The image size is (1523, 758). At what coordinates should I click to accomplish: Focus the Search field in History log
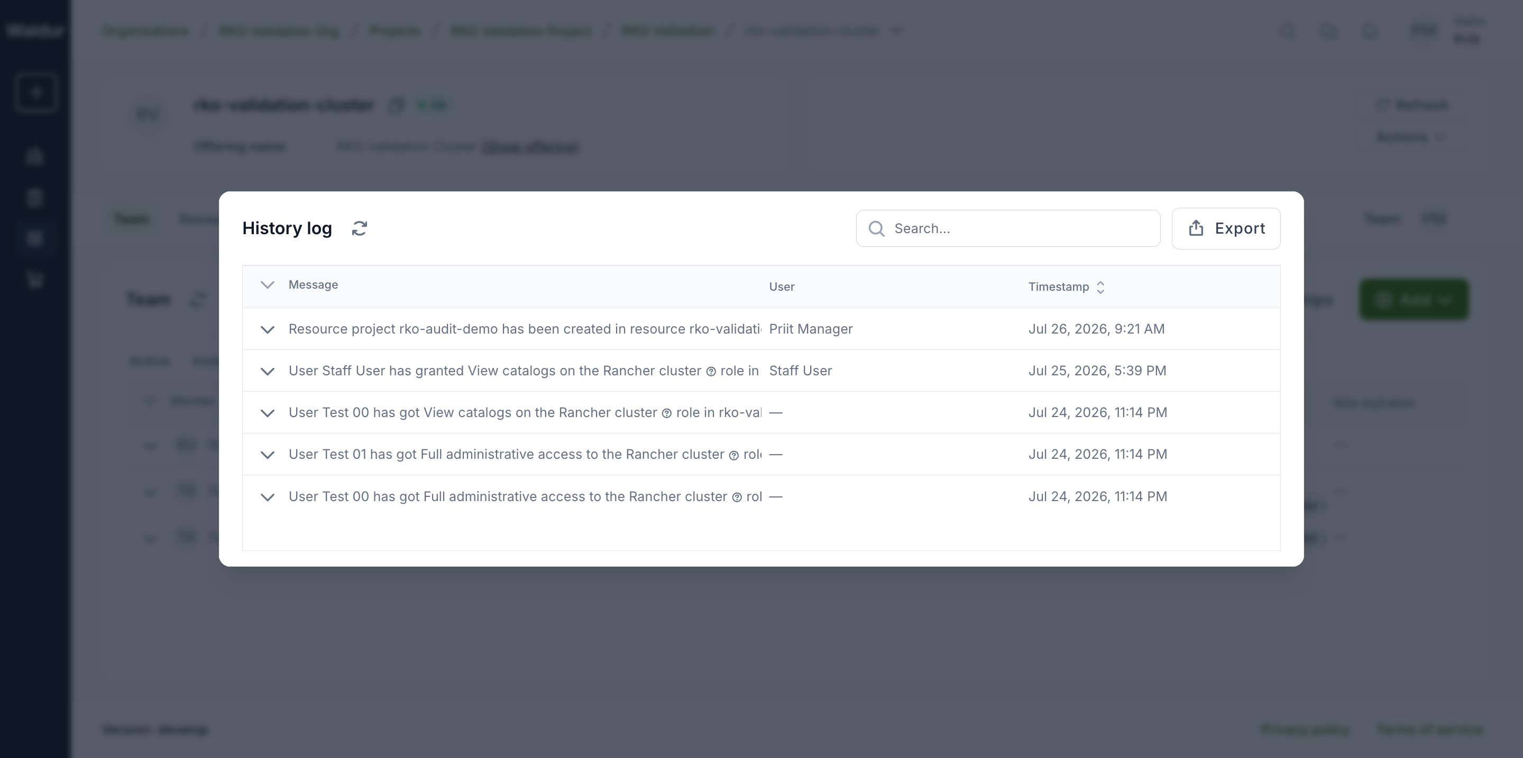(x=1008, y=229)
